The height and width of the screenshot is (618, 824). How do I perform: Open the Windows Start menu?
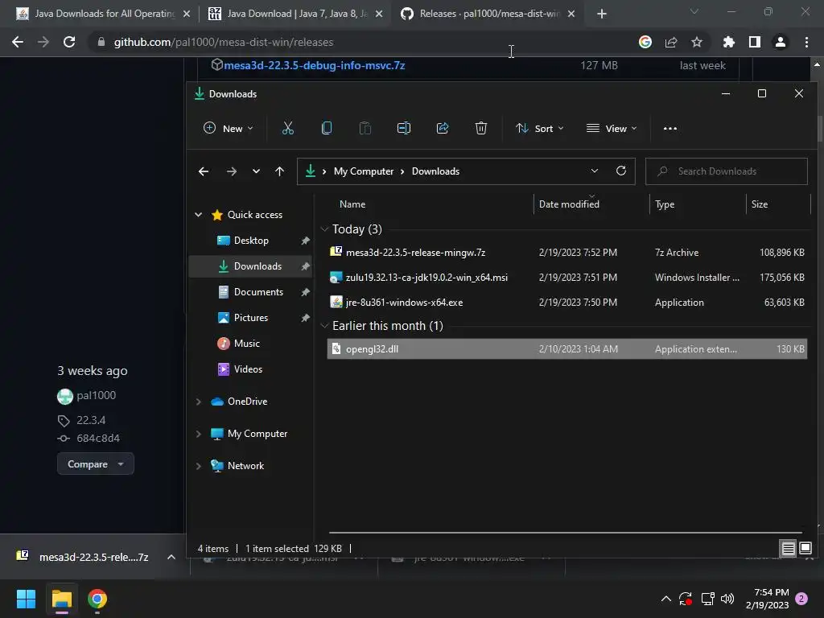pyautogui.click(x=26, y=599)
